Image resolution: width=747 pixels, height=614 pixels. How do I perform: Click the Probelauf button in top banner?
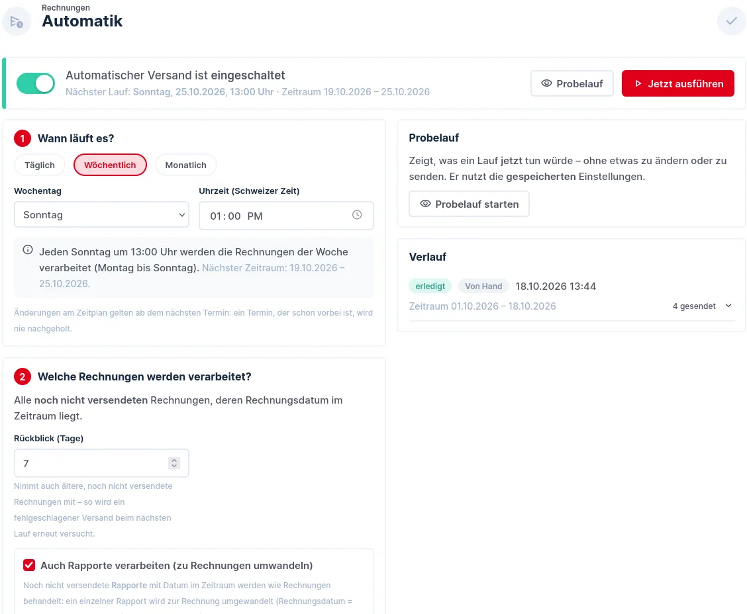click(572, 84)
